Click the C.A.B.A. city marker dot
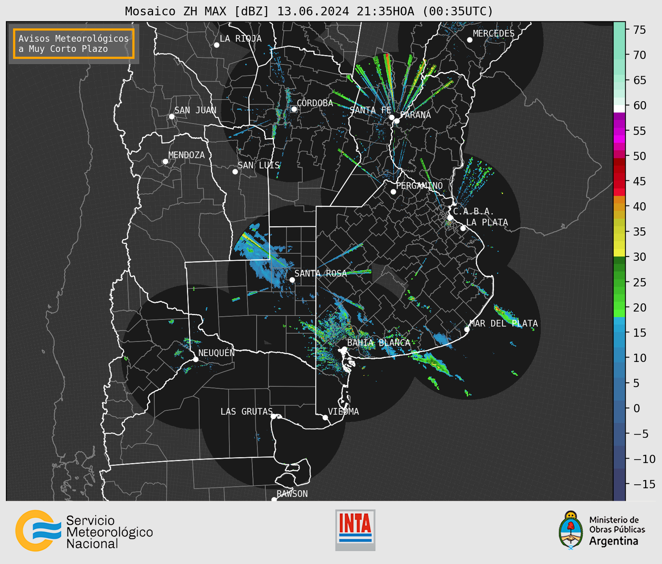 [450, 218]
